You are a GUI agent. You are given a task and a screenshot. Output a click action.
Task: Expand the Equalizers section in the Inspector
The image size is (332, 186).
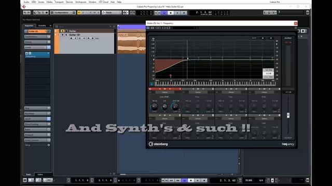37,113
